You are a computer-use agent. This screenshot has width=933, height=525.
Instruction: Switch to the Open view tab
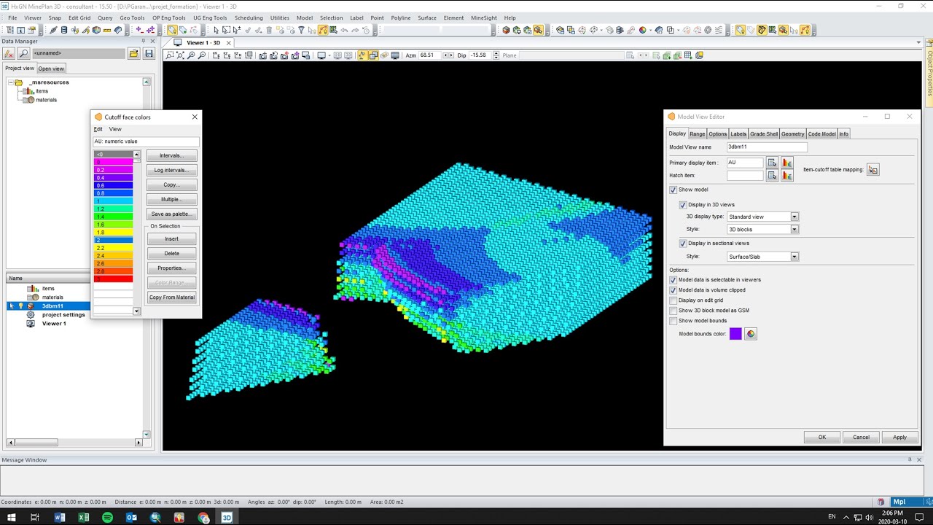click(x=51, y=69)
